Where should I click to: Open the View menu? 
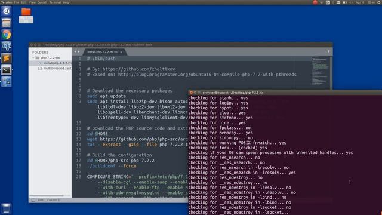(32, 2)
